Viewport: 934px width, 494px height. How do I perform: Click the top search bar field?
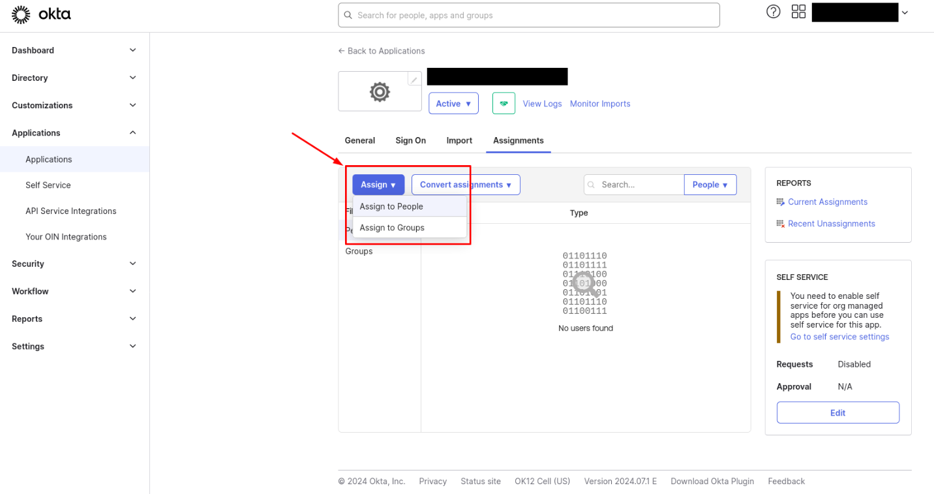528,15
